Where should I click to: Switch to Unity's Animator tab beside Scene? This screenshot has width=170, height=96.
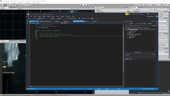[x=12, y=7]
